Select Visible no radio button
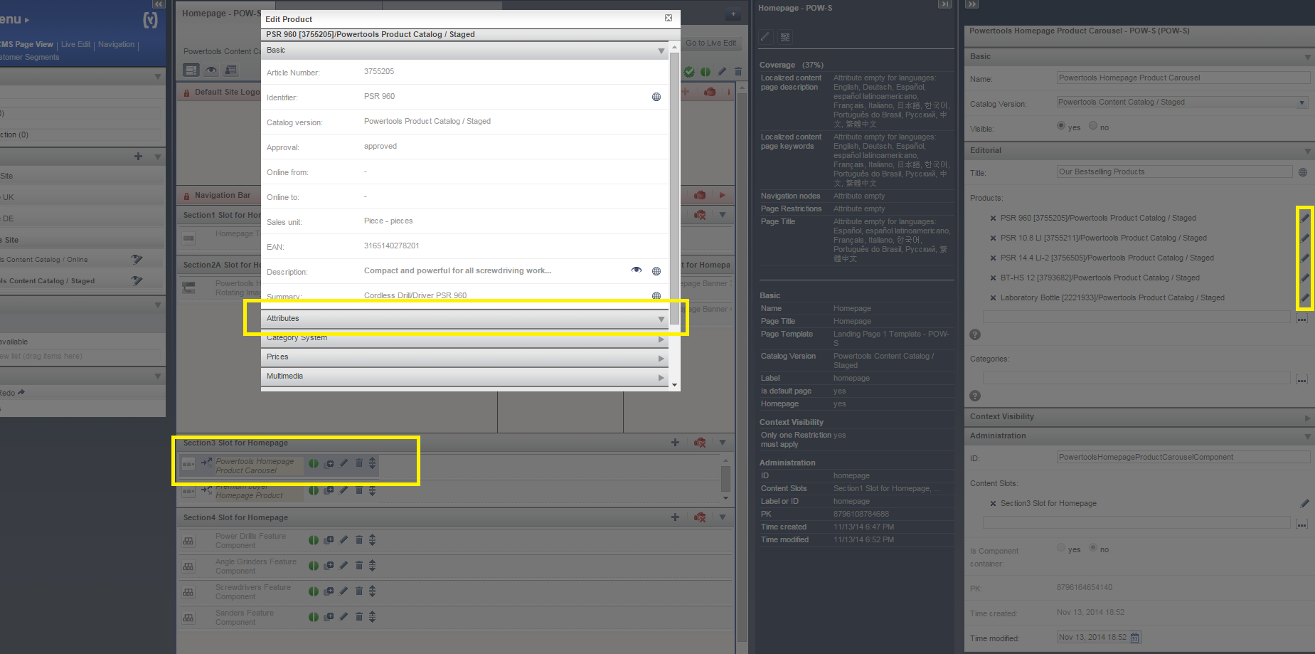 click(x=1093, y=126)
